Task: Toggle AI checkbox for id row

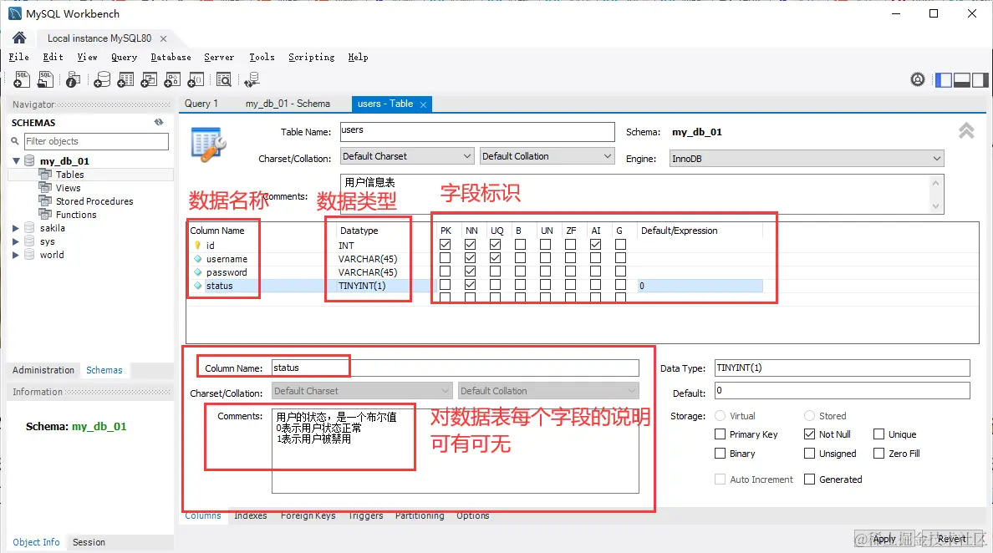Action: pyautogui.click(x=595, y=244)
